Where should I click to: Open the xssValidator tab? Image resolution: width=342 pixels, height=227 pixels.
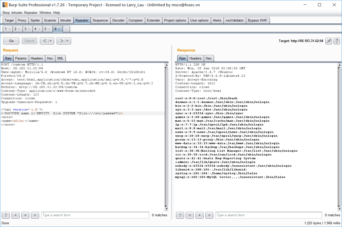point(235,20)
